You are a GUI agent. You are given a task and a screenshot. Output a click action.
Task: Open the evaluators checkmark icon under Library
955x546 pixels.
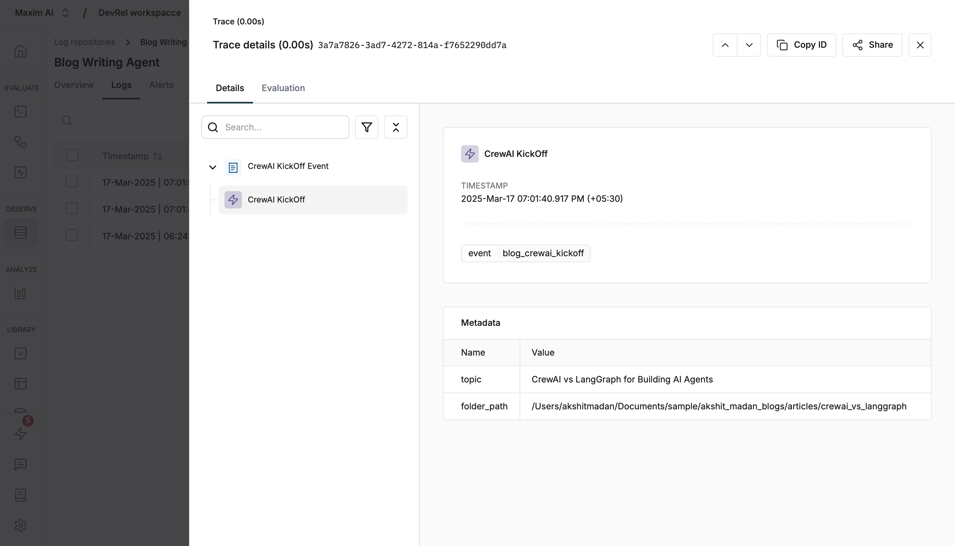tap(21, 353)
